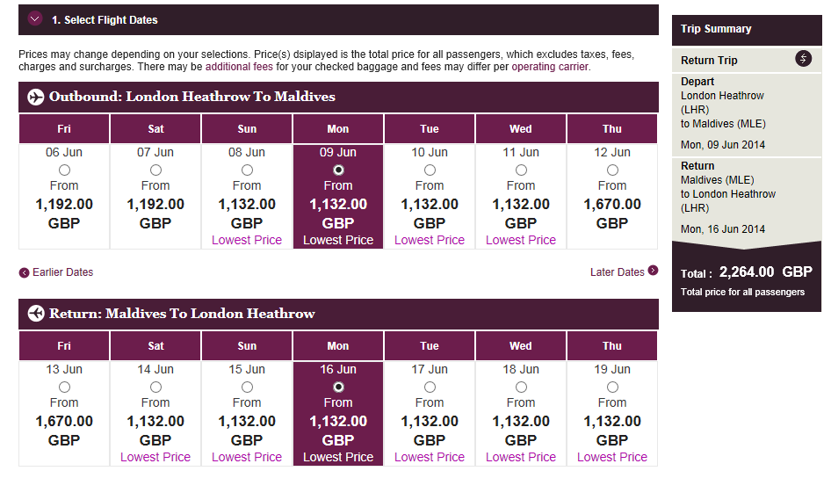The height and width of the screenshot is (478, 831).
Task: Click the return Wed column header
Action: click(x=521, y=346)
